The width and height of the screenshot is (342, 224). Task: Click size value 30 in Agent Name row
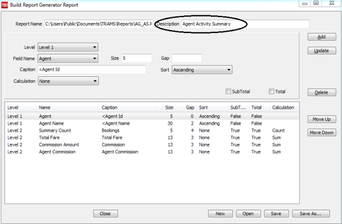(170, 124)
